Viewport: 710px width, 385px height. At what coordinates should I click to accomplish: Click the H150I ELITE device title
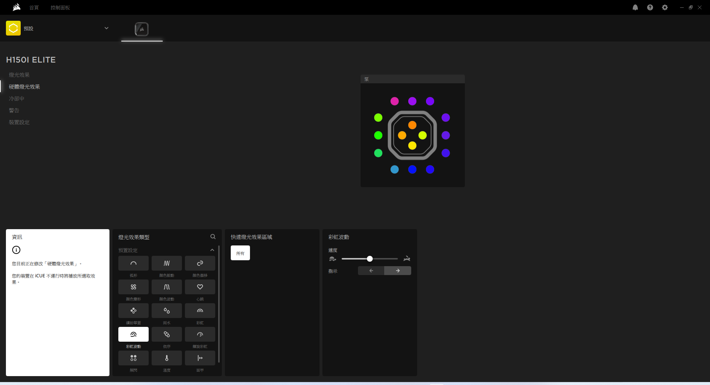[x=31, y=60]
